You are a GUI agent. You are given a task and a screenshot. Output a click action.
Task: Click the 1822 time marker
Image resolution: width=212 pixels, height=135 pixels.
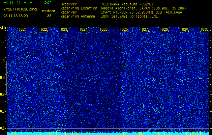pyautogui.click(x=43, y=29)
